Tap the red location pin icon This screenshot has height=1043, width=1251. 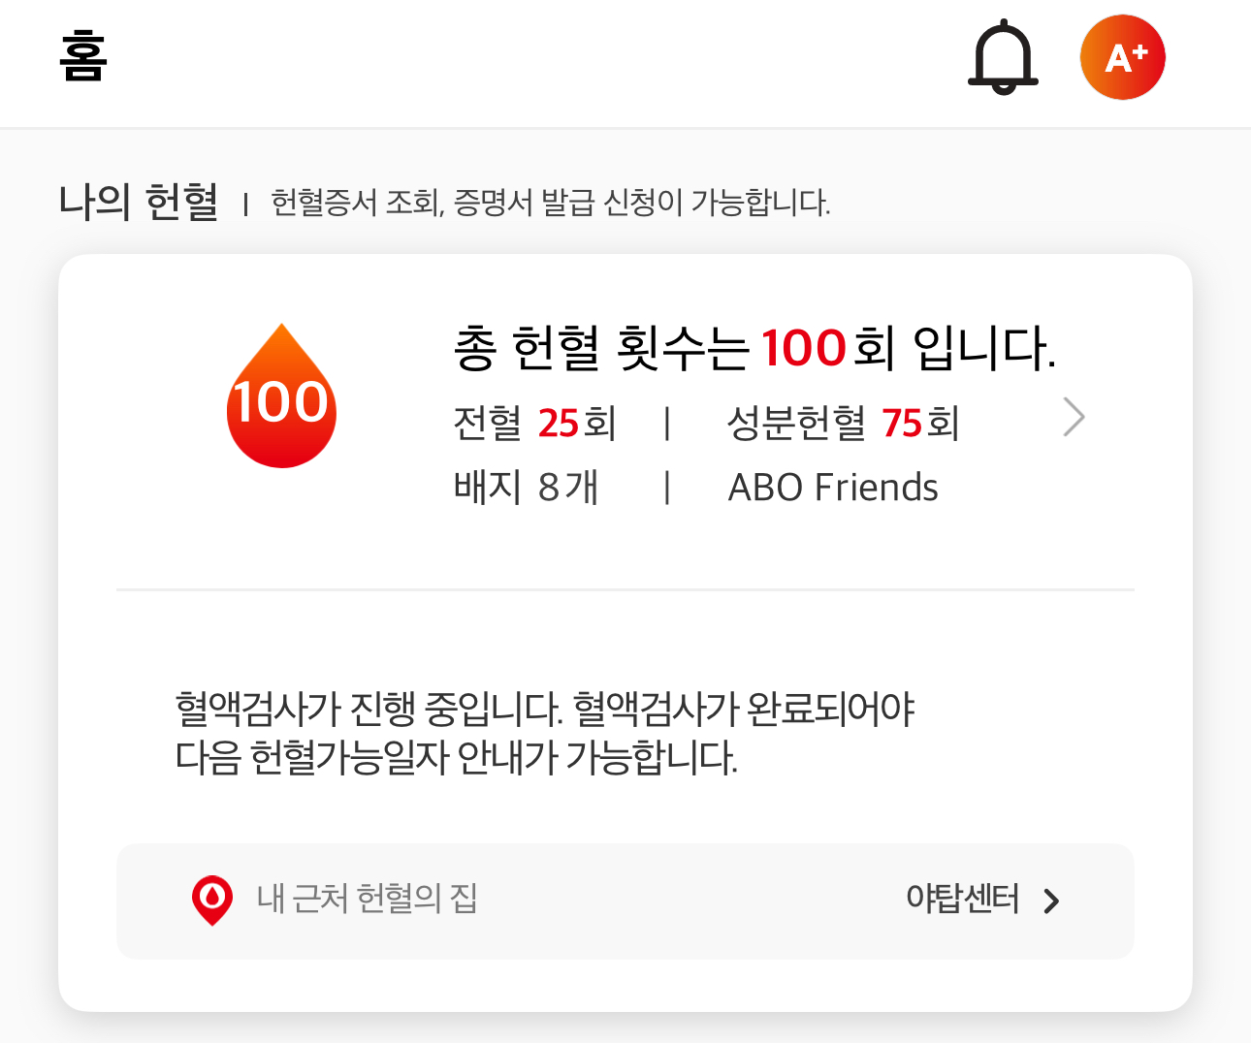(212, 900)
